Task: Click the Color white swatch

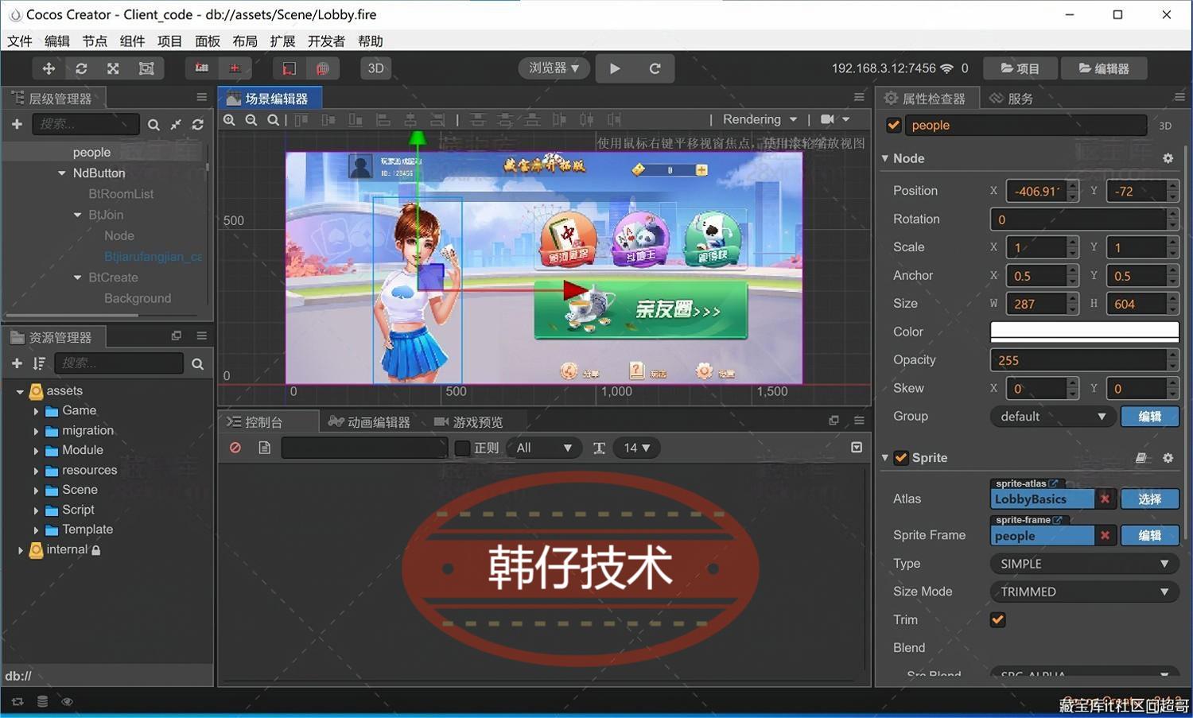Action: 1084,332
